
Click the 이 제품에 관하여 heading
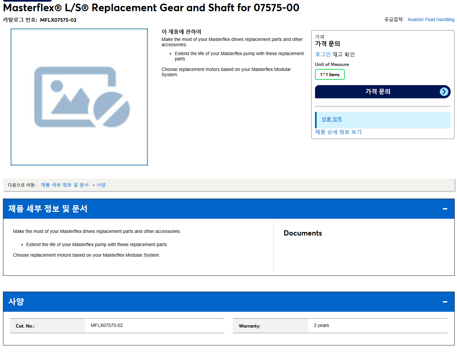coord(181,32)
